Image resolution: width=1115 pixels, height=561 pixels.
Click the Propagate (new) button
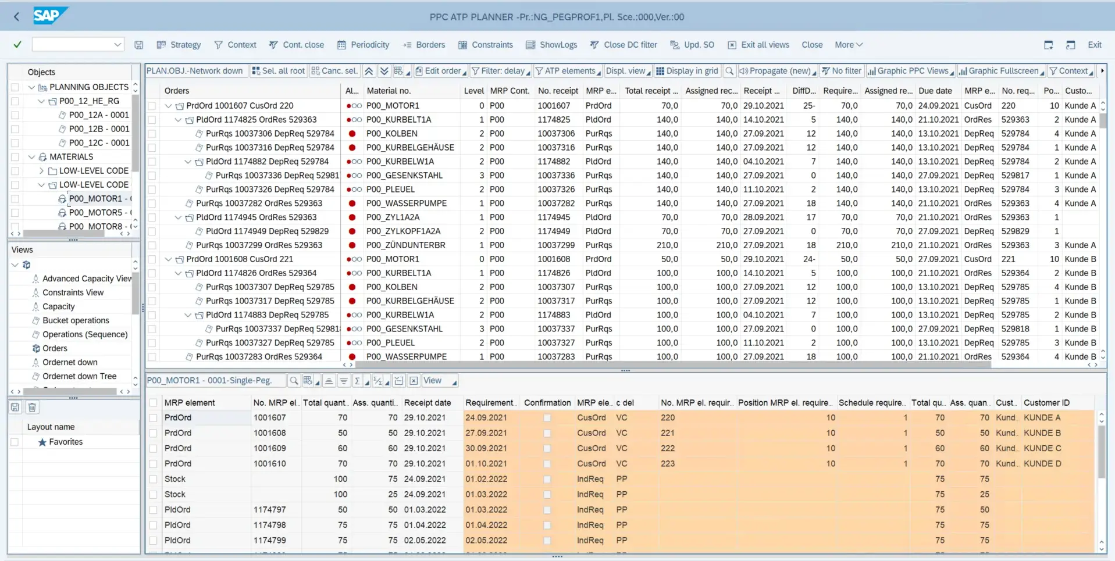coord(778,71)
